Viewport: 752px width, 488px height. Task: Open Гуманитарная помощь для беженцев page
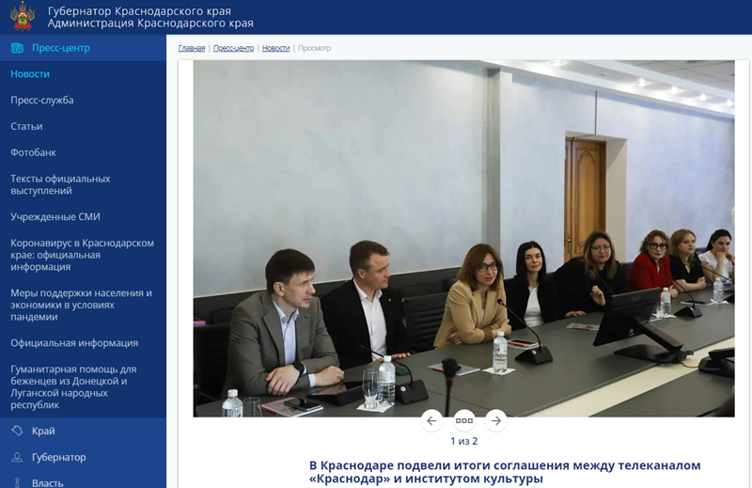pos(73,386)
